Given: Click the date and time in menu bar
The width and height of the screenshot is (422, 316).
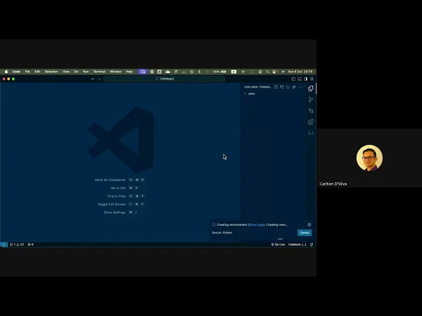Looking at the screenshot, I should [x=300, y=72].
